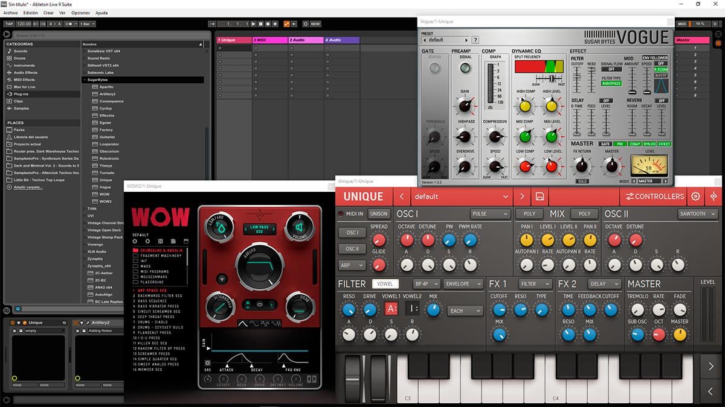This screenshot has width=725, height=407.
Task: Open Max for Live category
Action: tap(24, 87)
